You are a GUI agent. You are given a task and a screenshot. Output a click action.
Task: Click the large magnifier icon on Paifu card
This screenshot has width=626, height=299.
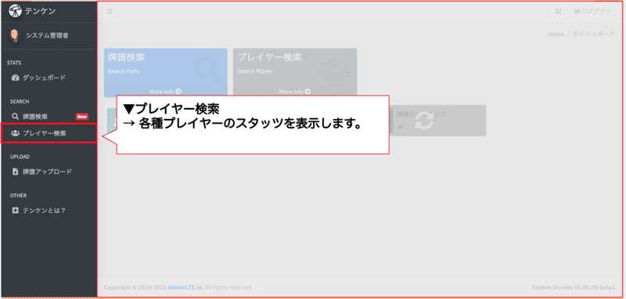[x=207, y=69]
